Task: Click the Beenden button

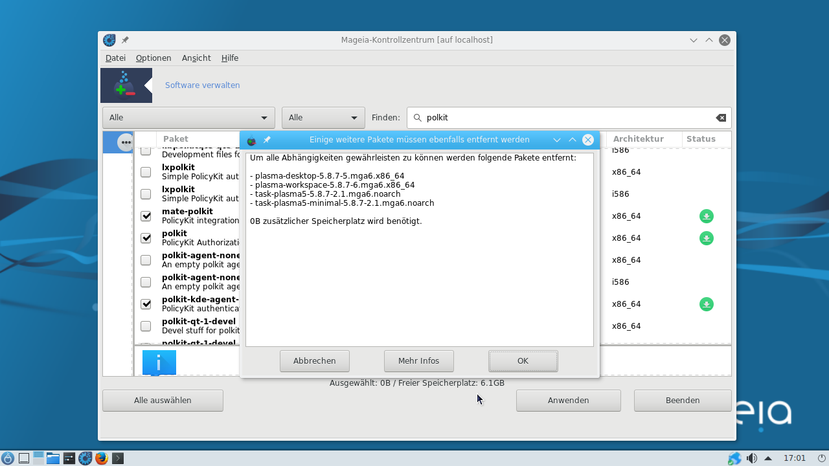Action: coord(683,401)
